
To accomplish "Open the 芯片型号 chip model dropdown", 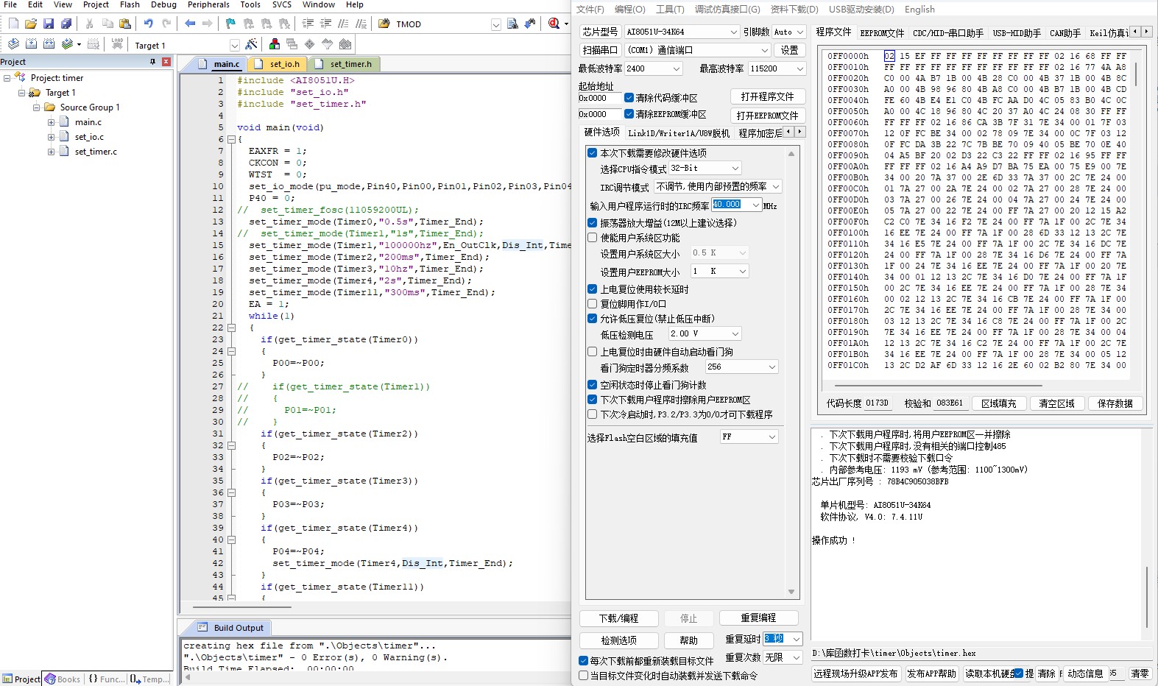I will coord(733,32).
